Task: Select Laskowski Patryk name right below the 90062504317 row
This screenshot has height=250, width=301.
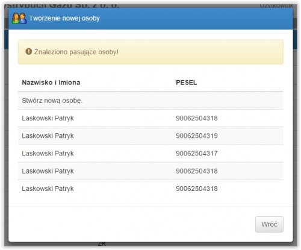Action: click(48, 171)
